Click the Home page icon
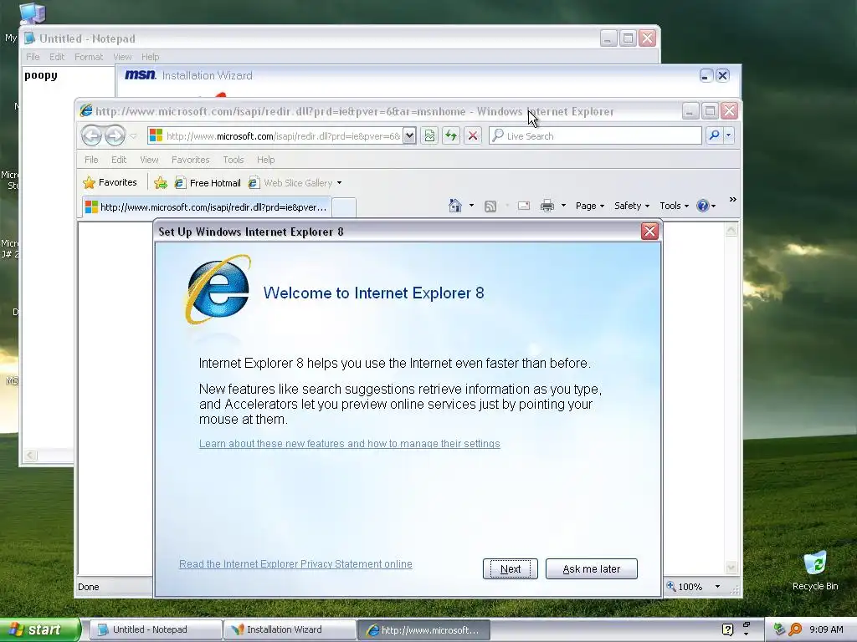Screen dimensions: 857x642 click(454, 206)
